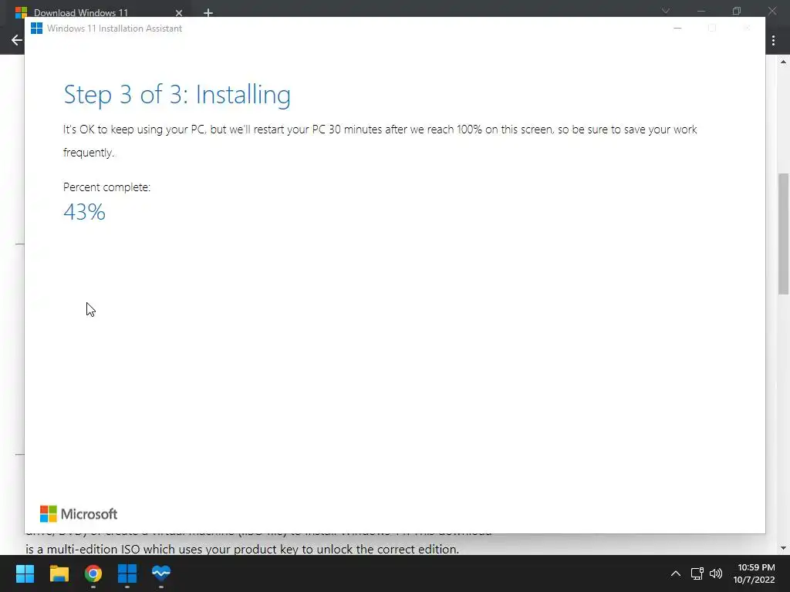Minimize the Chrome window

701,11
